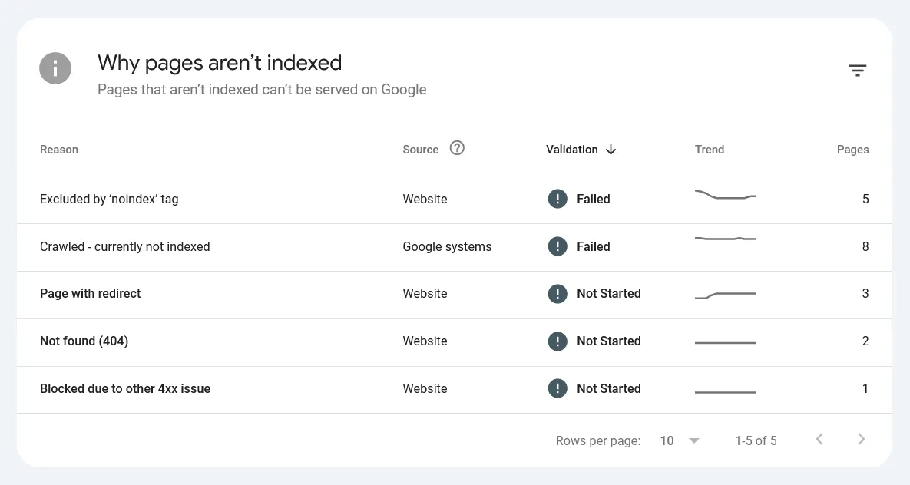Click the Not Started icon for Page with redirect

point(558,294)
